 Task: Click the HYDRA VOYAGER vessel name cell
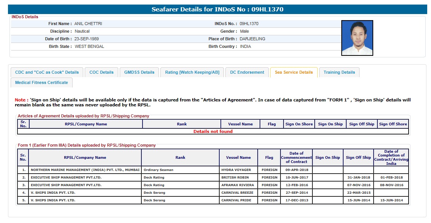236,170
